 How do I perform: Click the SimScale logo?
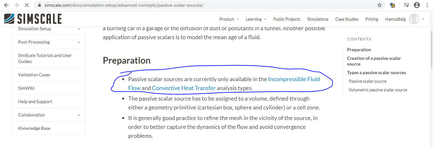[x=33, y=19]
